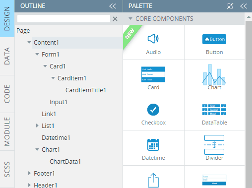The width and height of the screenshot is (252, 188).
Task: Select CardItemTitle1 in the outline
Action: click(86, 90)
